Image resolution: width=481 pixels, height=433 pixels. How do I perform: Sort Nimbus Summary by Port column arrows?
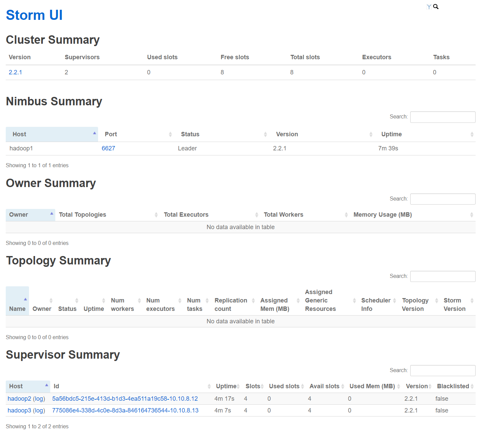point(170,134)
